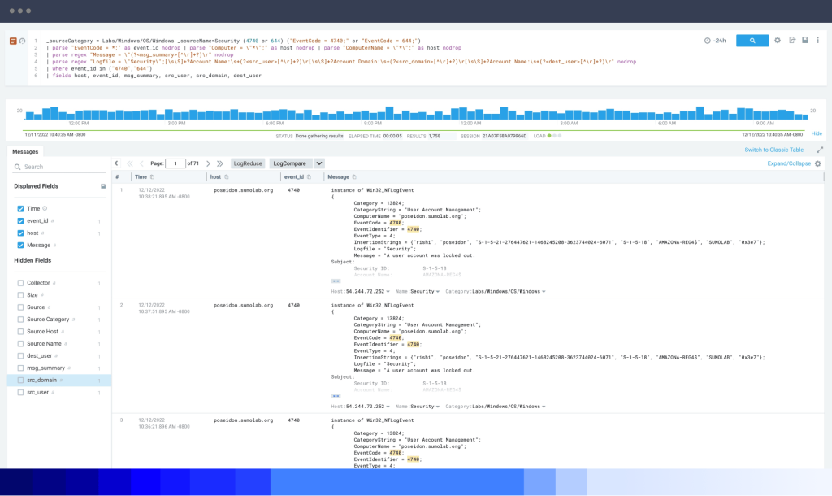This screenshot has width=832, height=496.
Task: Click the page number input field
Action: point(175,163)
